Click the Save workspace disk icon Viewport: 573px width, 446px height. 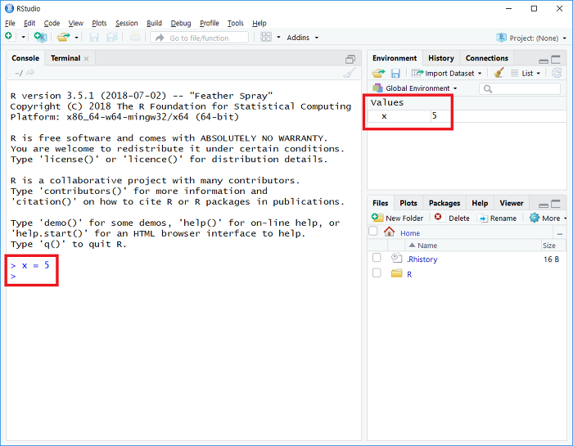[x=395, y=74]
